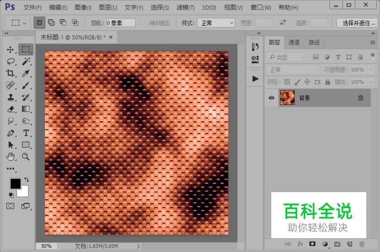Open the Actions panel play icon
Image resolution: width=380 pixels, height=252 pixels.
[255, 79]
